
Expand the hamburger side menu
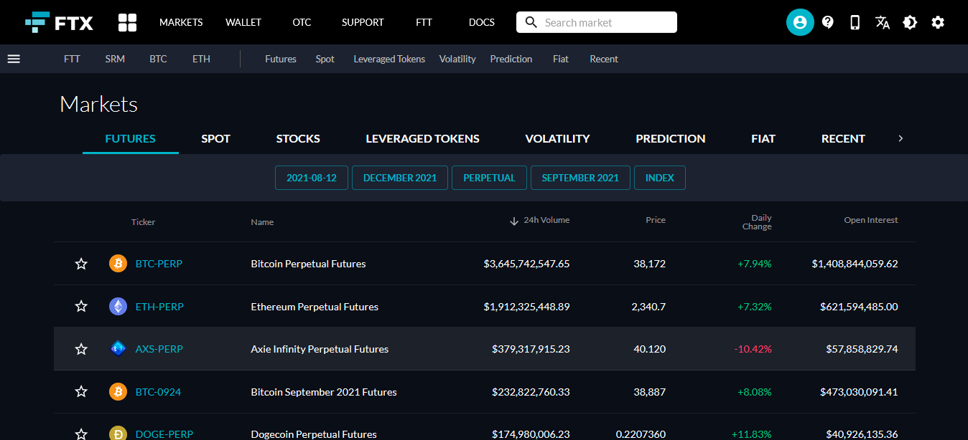pos(14,59)
